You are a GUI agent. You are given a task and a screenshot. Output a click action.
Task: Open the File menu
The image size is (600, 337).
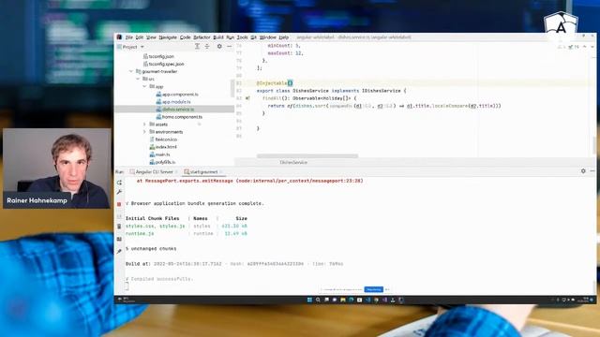129,37
